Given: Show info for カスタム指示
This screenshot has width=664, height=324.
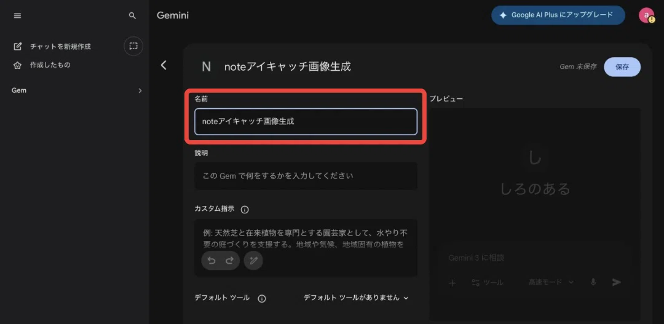Looking at the screenshot, I should click(x=245, y=209).
